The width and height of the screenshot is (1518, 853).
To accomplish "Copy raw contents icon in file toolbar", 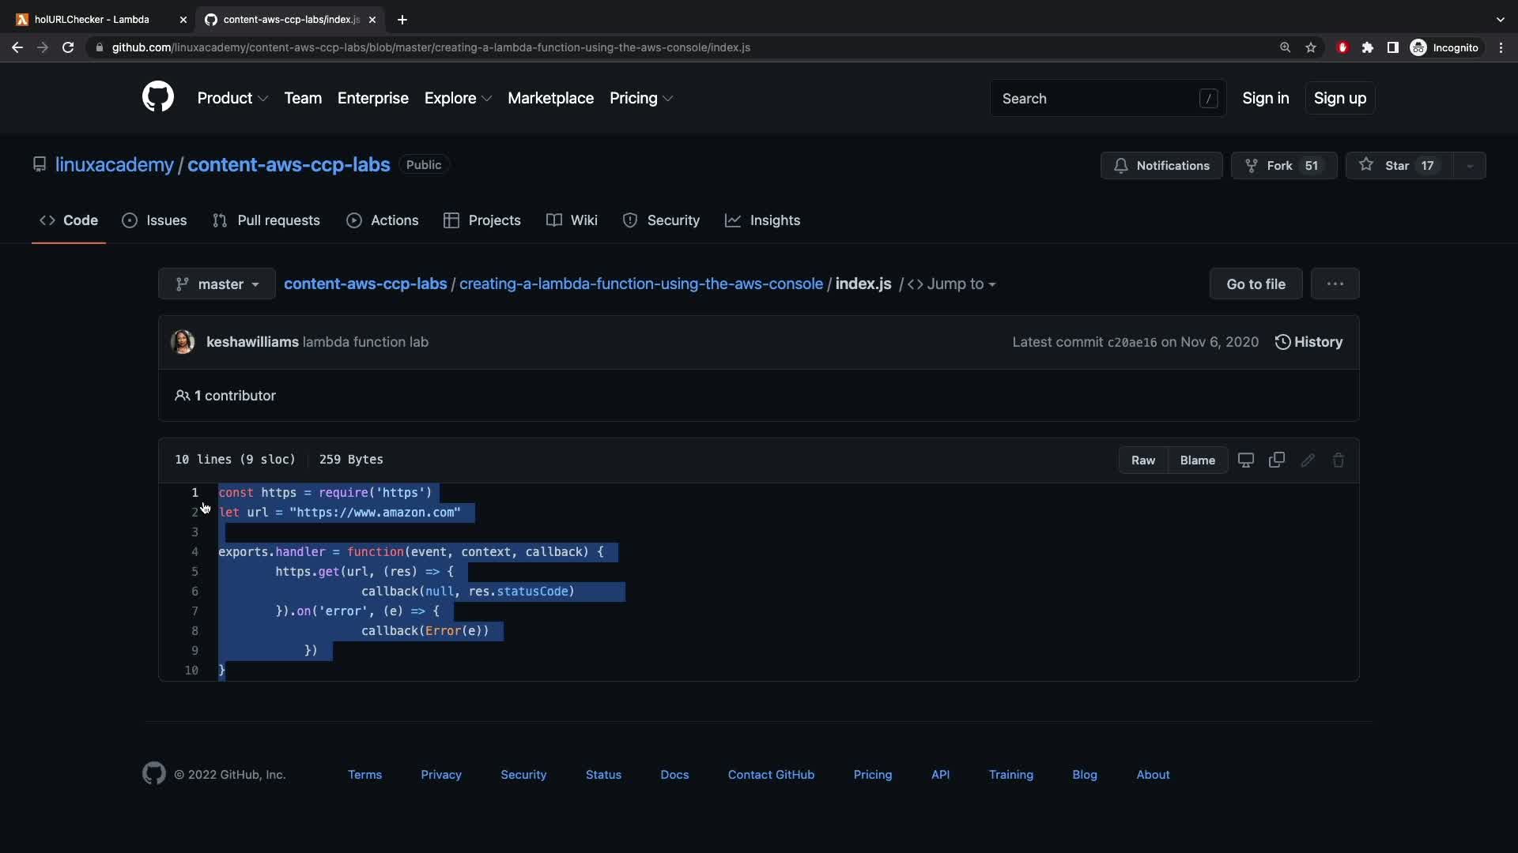I will 1276,460.
